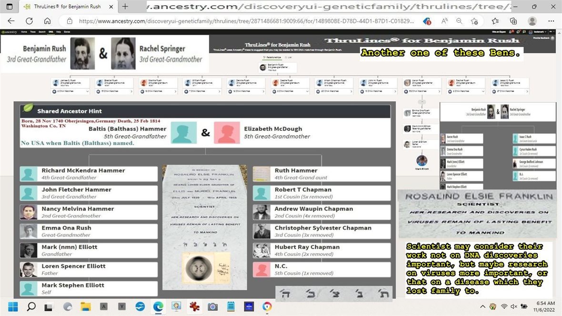Image resolution: width=562 pixels, height=316 pixels.
Task: Switch to the List view toggle
Action: [290, 57]
